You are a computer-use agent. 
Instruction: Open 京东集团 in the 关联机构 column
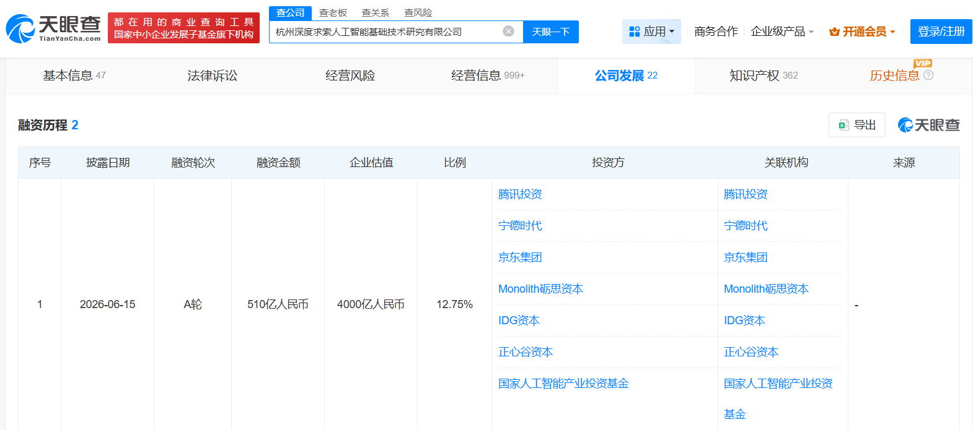pos(746,257)
